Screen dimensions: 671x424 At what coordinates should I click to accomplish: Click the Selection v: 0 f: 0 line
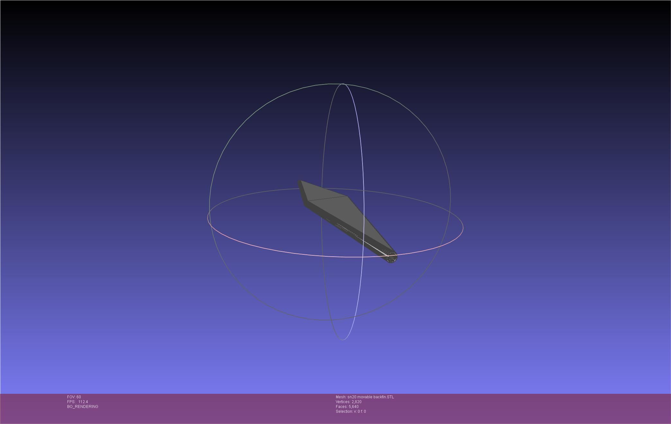pyautogui.click(x=351, y=411)
